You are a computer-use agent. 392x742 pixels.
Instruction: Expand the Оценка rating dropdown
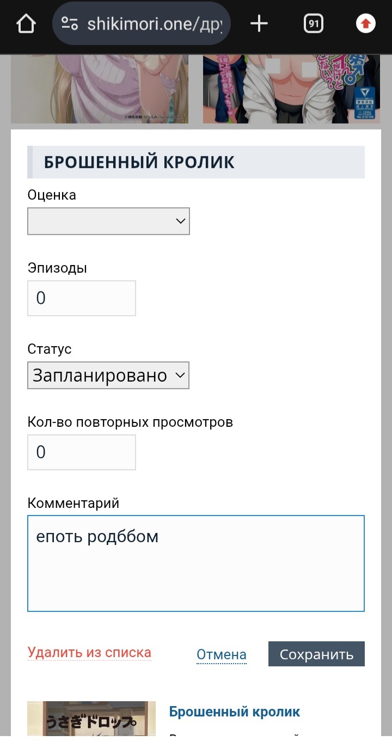pyautogui.click(x=108, y=221)
